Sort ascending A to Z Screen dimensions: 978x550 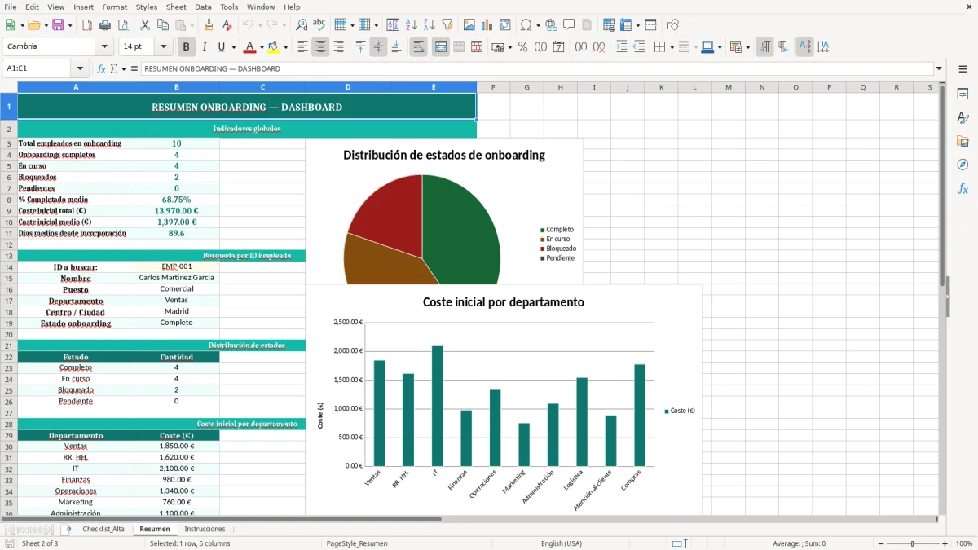pos(411,25)
